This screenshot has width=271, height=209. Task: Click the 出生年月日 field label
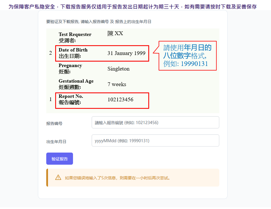pos(56,142)
